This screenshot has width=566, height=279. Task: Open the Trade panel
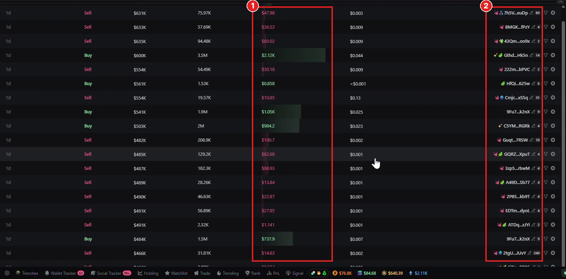(x=202, y=273)
